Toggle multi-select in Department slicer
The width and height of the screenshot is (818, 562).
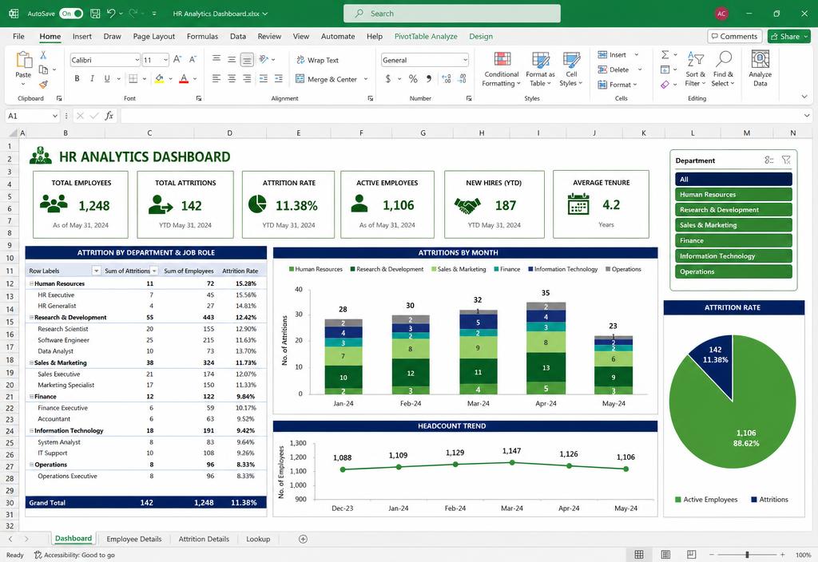(x=769, y=160)
